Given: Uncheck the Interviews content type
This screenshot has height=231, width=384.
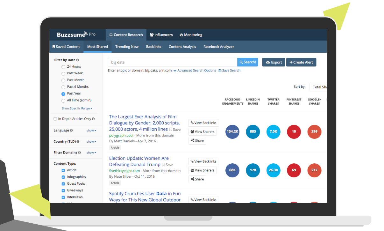Looking at the screenshot, I should click(x=63, y=197).
